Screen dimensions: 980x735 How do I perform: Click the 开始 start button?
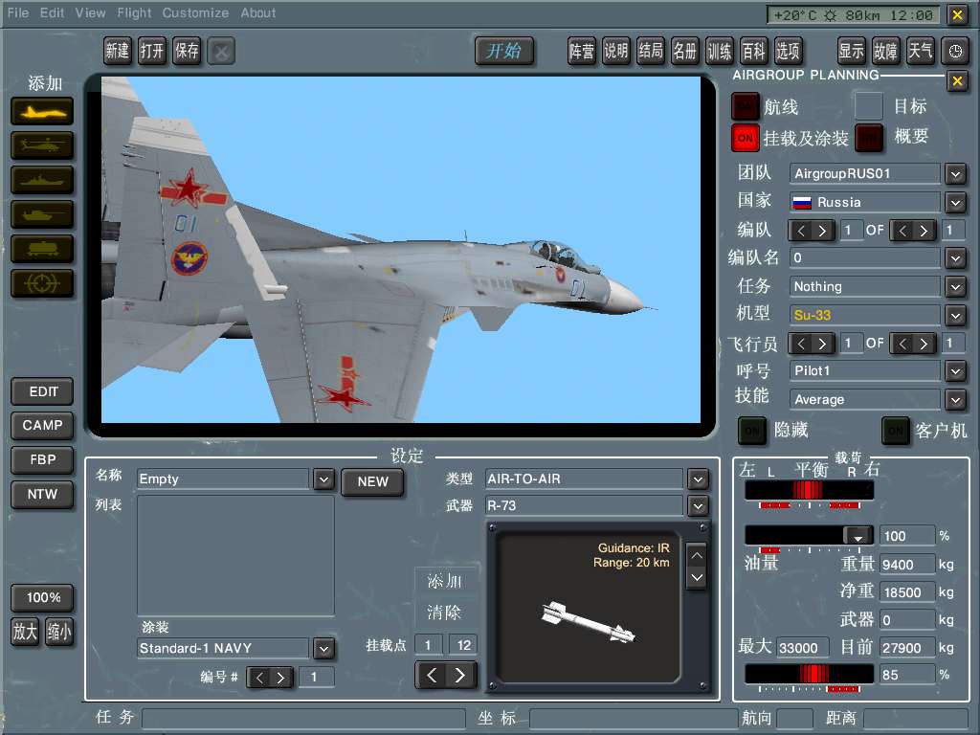503,51
